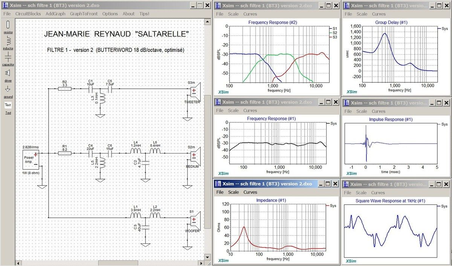This screenshot has height=266, width=452.
Task: Select resistor R1 (8.2) in the schematic
Action: (64, 153)
